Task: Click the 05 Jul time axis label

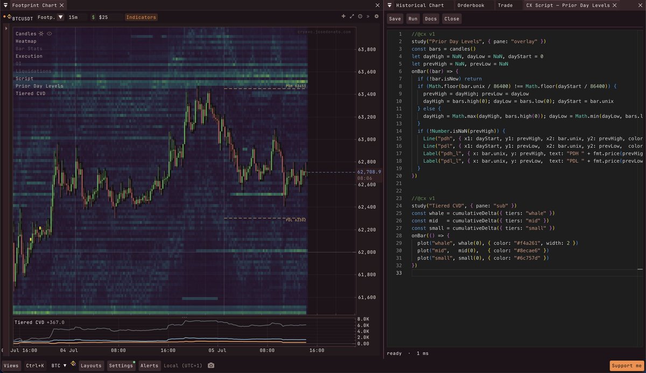Action: [x=218, y=350]
